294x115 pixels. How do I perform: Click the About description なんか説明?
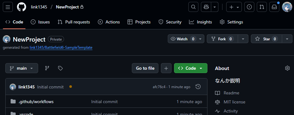[227, 81]
